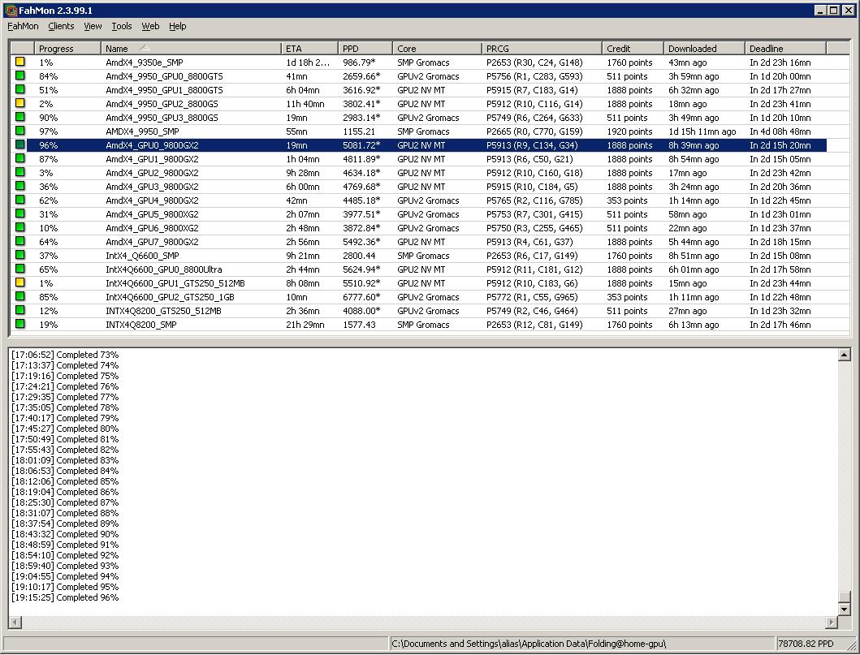Screen dimensions: 860x655
Task: Click the Folding@home-gpu path in status bar
Action: pyautogui.click(x=529, y=644)
